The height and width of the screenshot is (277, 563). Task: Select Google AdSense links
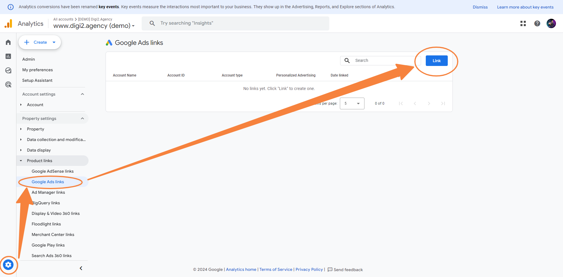[x=52, y=171]
